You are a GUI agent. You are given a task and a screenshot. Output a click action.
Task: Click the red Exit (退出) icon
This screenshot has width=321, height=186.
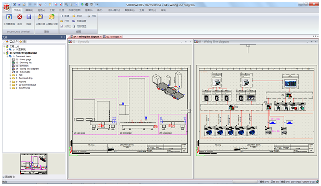pos(20,17)
